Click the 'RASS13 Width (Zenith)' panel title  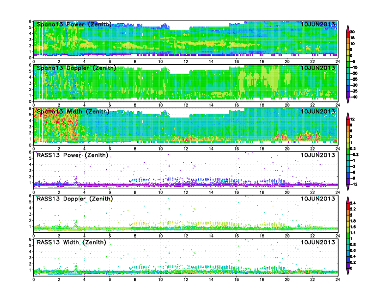[x=71, y=242]
